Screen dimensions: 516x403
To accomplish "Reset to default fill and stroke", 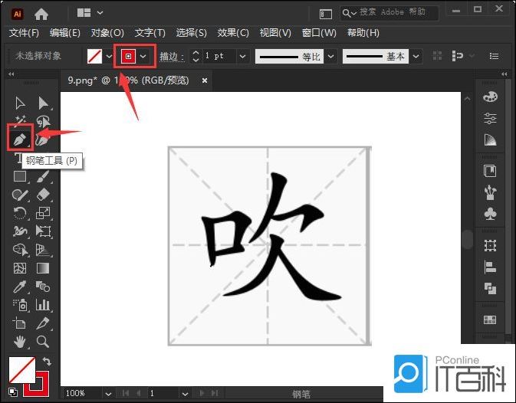I will pos(15,391).
